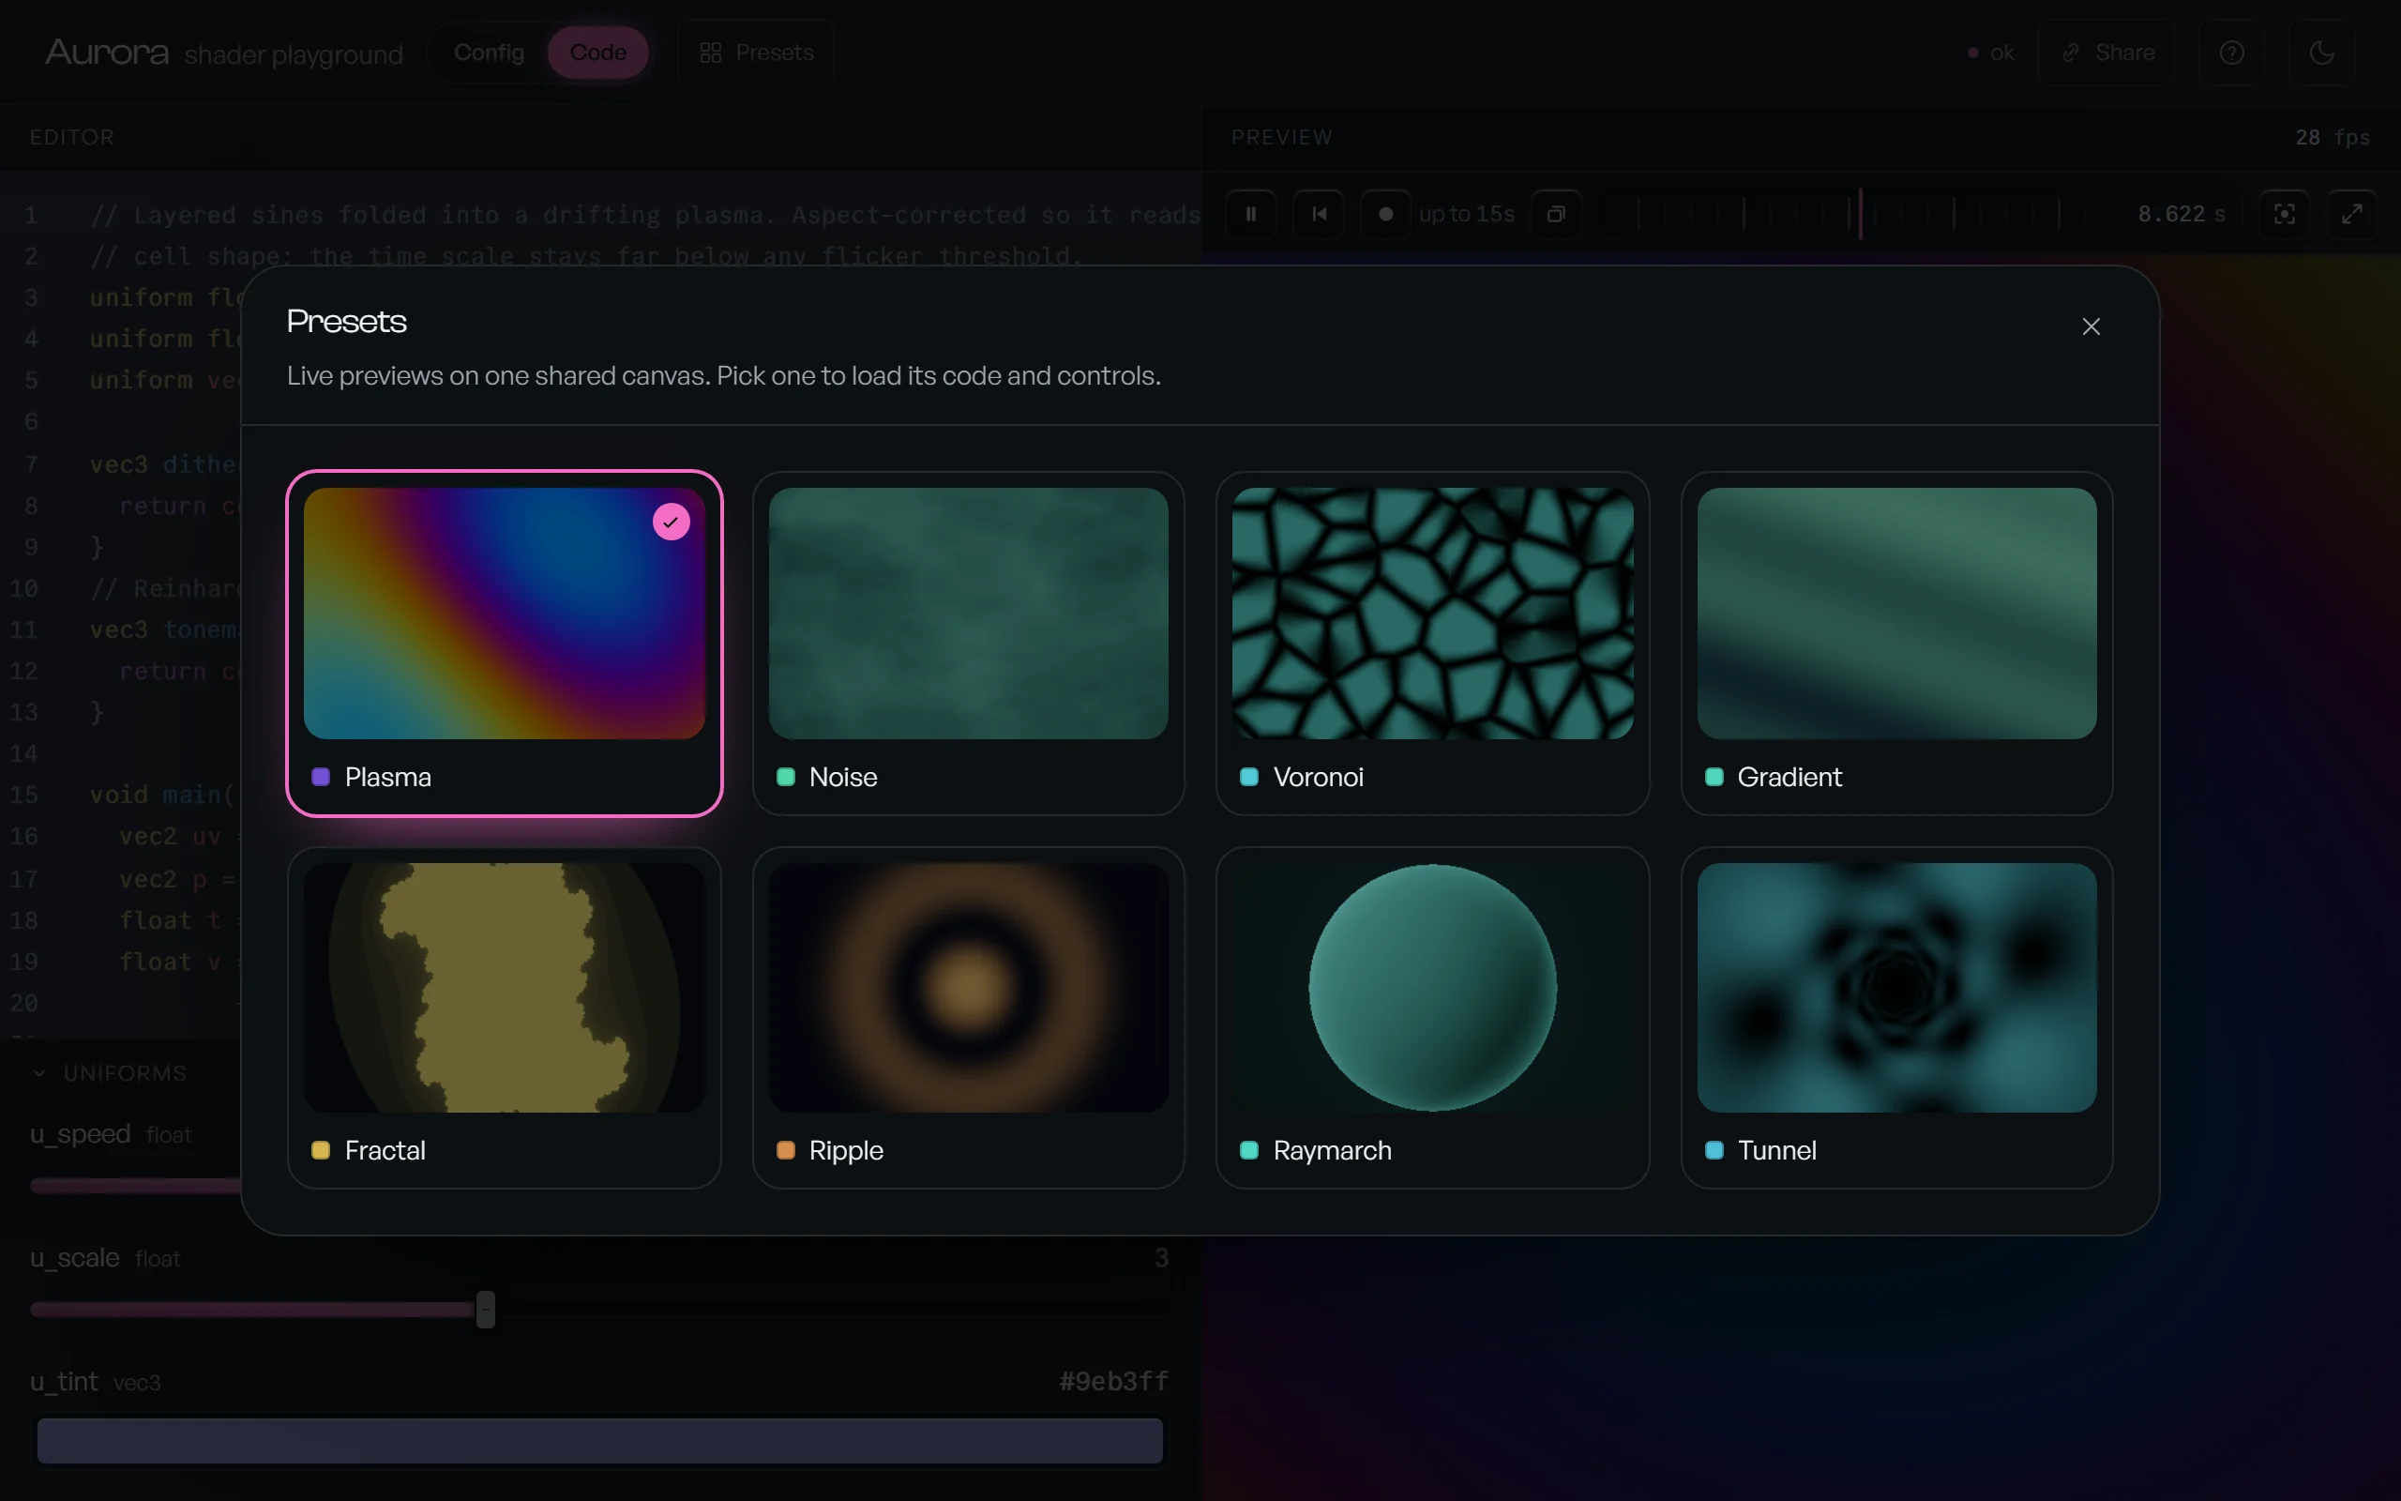Pick the Voronoi preset thumbnail

pos(1433,613)
